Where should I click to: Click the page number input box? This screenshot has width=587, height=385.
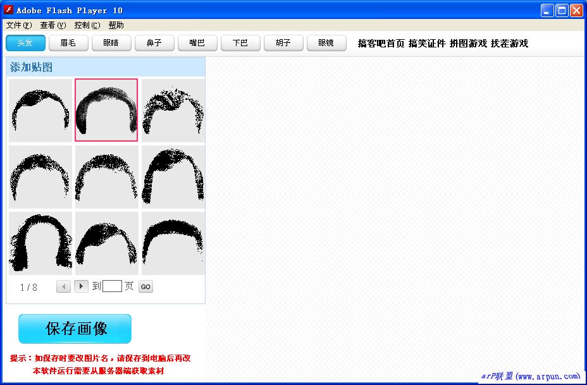[112, 286]
